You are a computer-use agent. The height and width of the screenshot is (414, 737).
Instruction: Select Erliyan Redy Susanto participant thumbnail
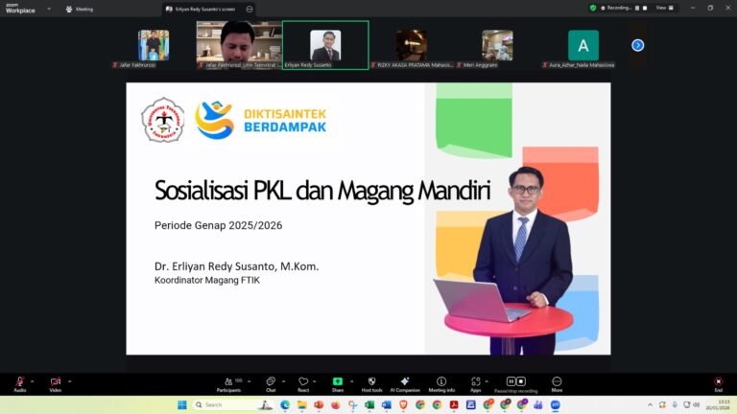[x=325, y=46]
